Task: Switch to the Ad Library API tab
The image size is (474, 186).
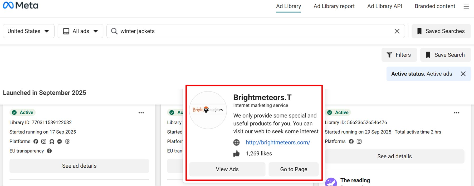Action: (384, 6)
